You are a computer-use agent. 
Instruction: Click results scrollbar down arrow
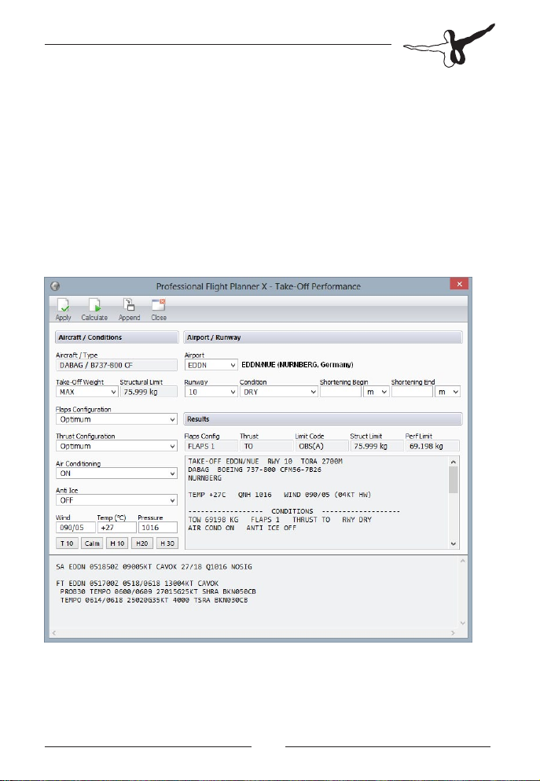(x=454, y=544)
